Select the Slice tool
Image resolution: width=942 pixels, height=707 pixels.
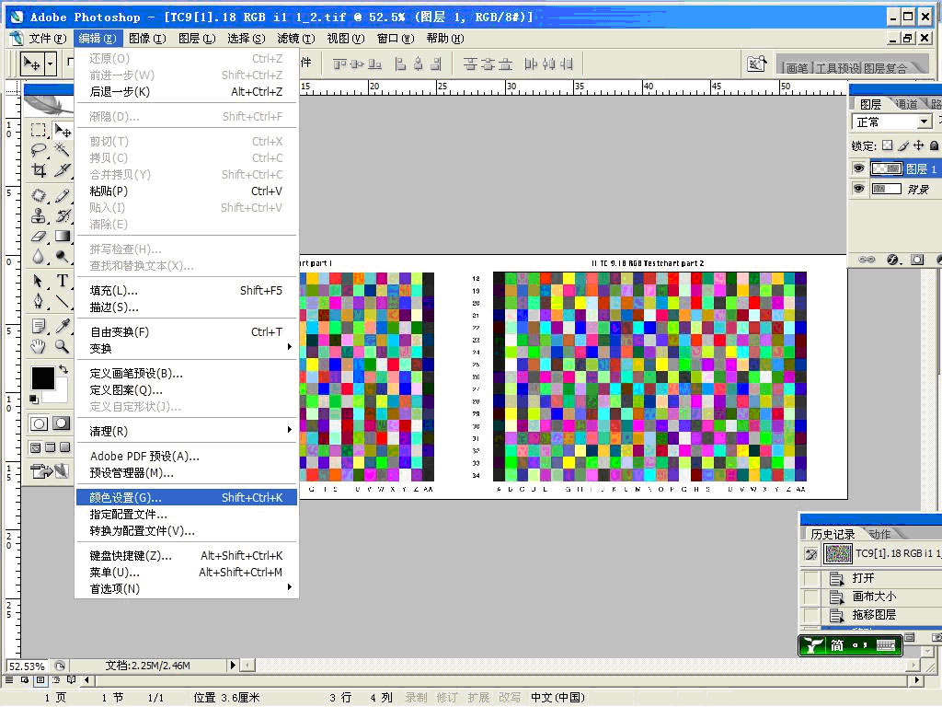click(x=62, y=170)
